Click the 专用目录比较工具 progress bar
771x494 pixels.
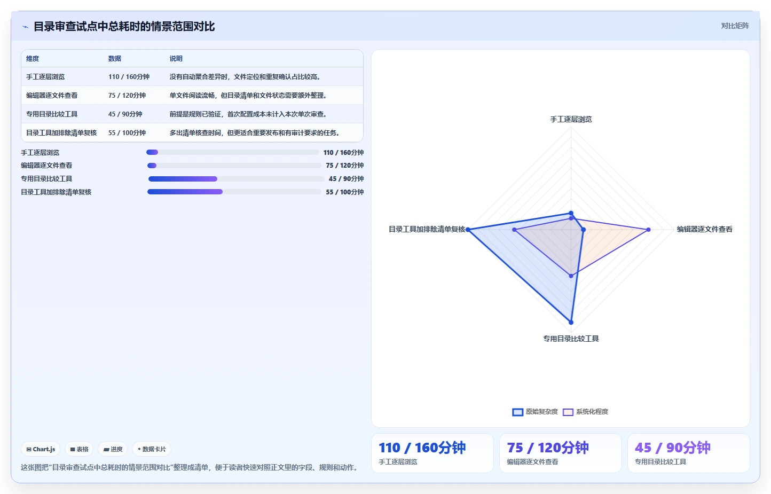click(236, 179)
